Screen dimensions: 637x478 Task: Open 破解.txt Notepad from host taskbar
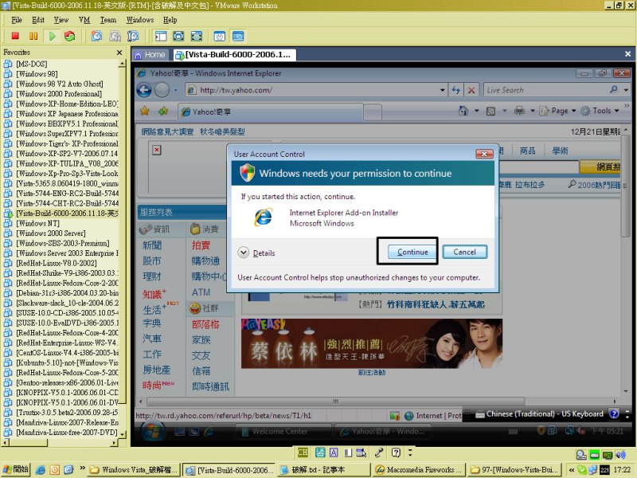[x=324, y=469]
